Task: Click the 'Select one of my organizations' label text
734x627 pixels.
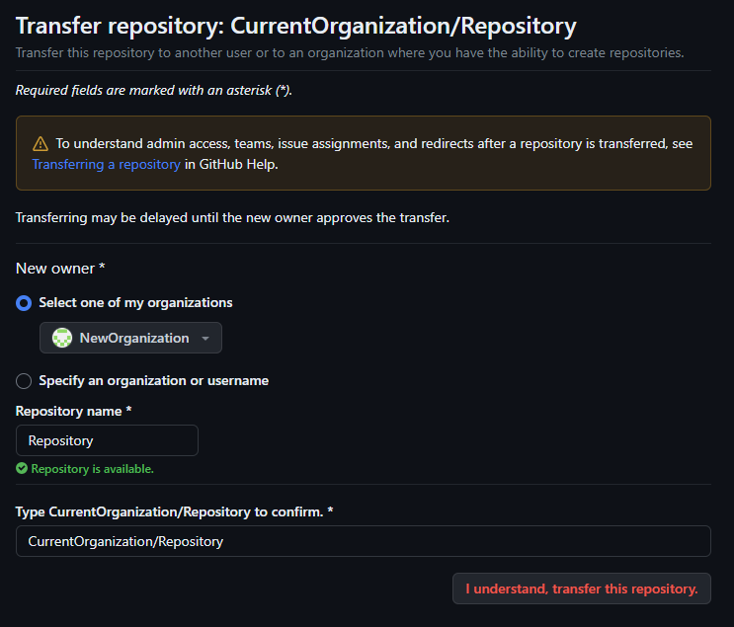Action: coord(135,303)
